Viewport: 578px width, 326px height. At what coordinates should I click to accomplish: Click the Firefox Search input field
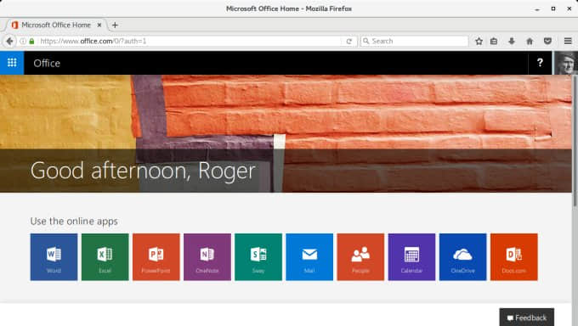click(x=415, y=41)
